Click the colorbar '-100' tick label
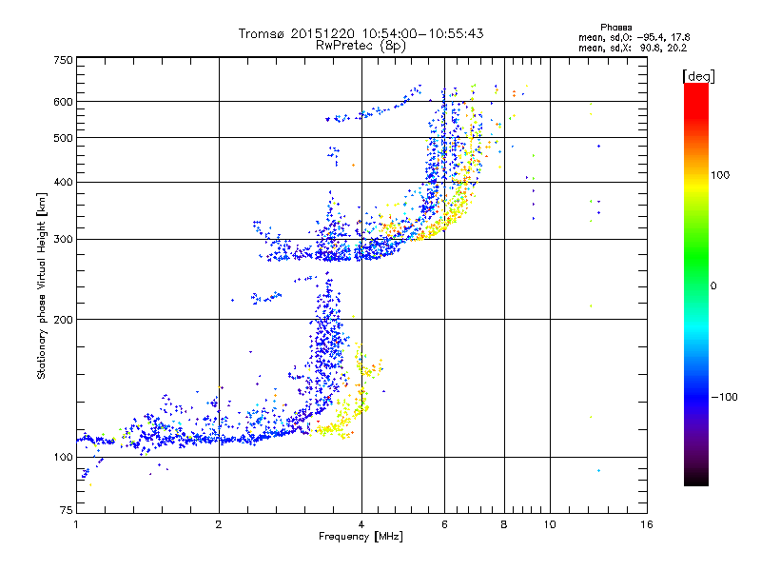The width and height of the screenshot is (761, 571). coord(724,397)
